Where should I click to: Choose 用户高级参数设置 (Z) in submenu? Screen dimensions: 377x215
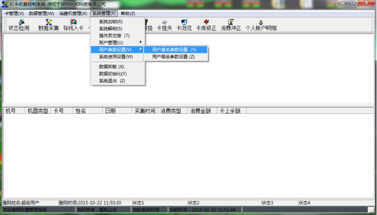tap(173, 57)
